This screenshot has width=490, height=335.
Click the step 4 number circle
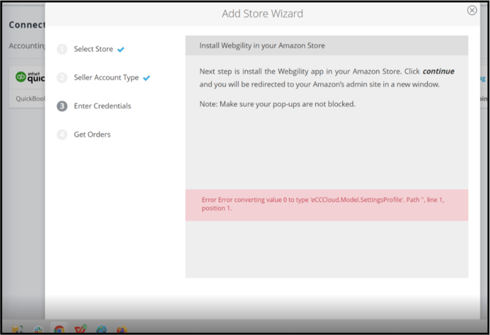point(62,135)
